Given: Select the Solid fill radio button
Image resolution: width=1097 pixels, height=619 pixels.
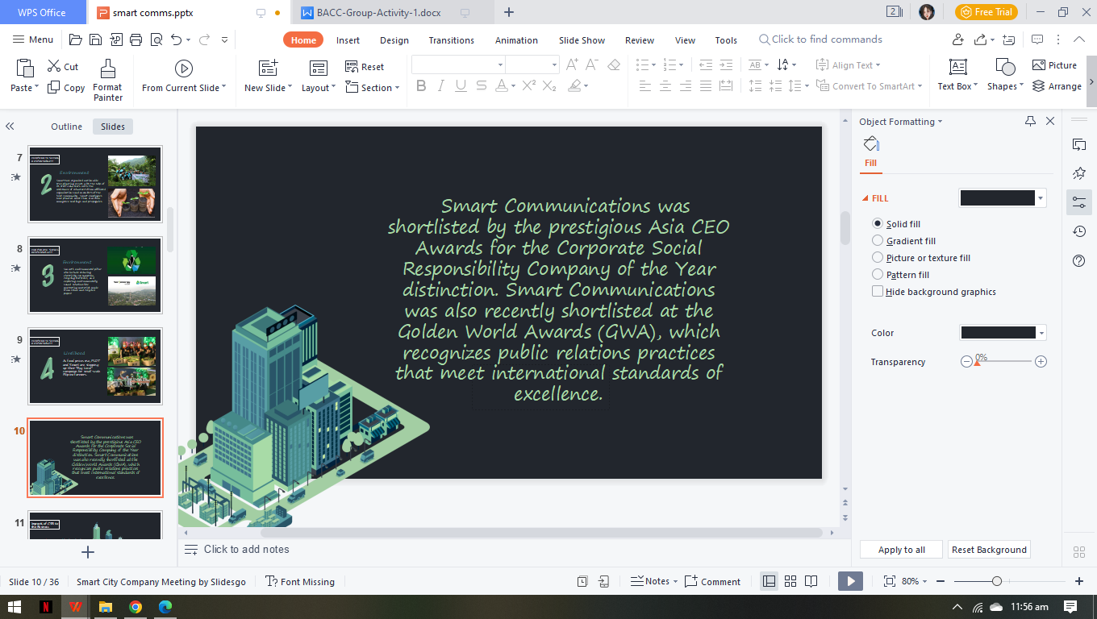Looking at the screenshot, I should [x=878, y=224].
